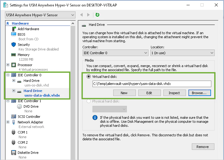Image resolution: width=224 pixels, height=160 pixels.
Task: Select the Diskette Drive item
Action: [28, 153]
